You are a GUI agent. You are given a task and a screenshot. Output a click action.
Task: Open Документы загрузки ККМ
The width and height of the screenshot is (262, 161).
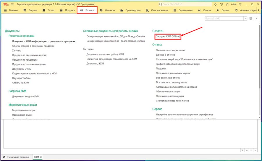(x=26, y=96)
